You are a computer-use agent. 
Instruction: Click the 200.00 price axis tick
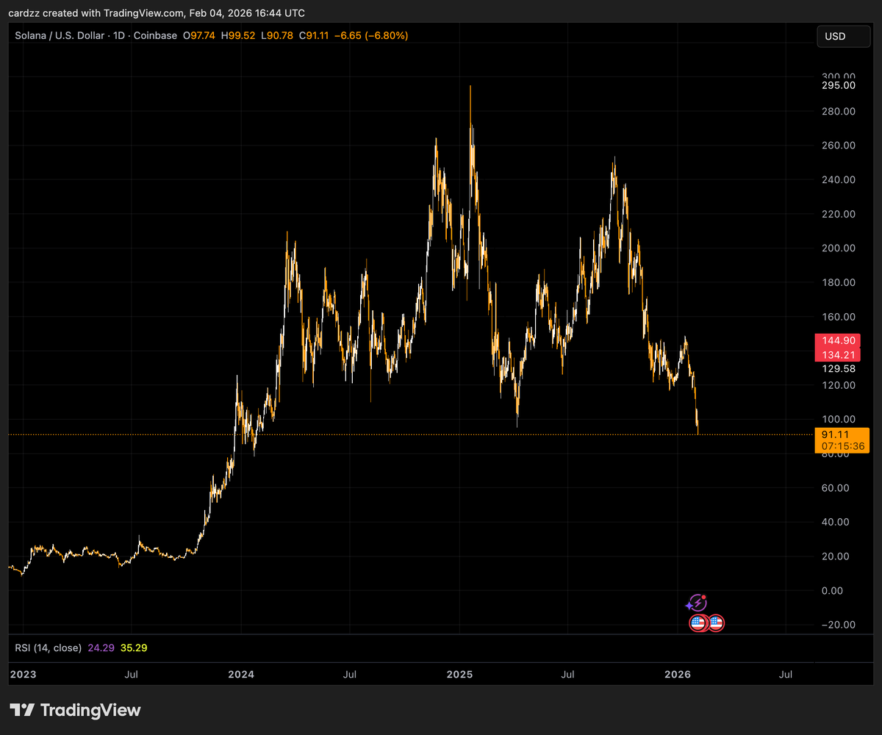click(839, 248)
